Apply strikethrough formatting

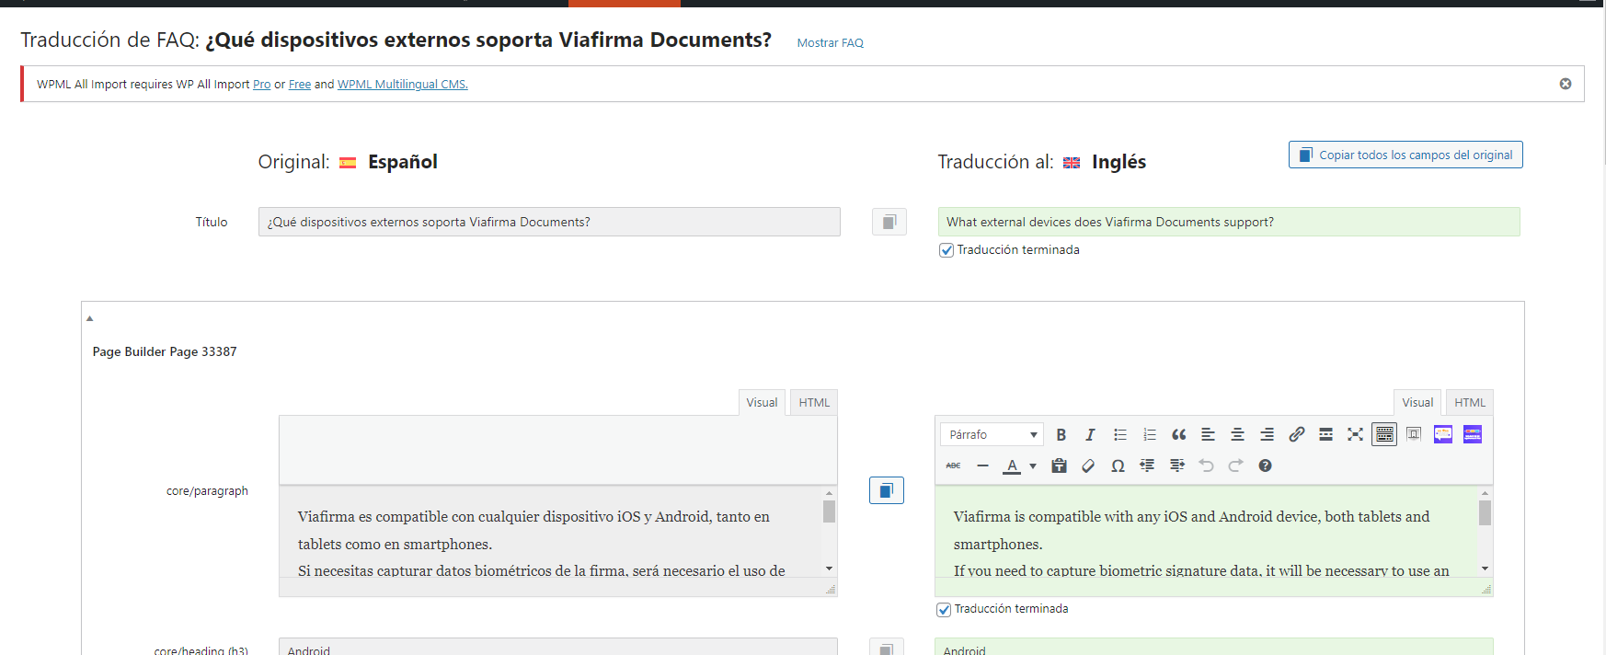[x=953, y=466]
